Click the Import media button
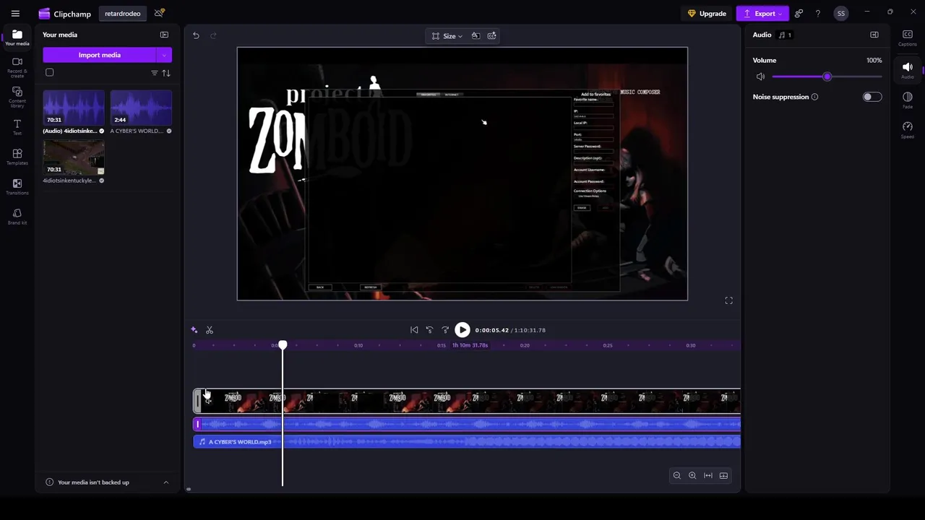 [100, 55]
